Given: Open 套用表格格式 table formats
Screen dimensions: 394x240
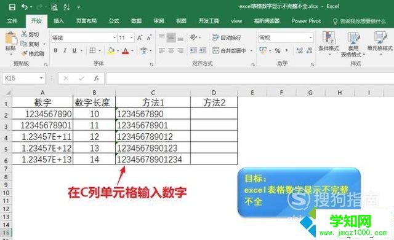Looking at the screenshot, I should point(353,44).
